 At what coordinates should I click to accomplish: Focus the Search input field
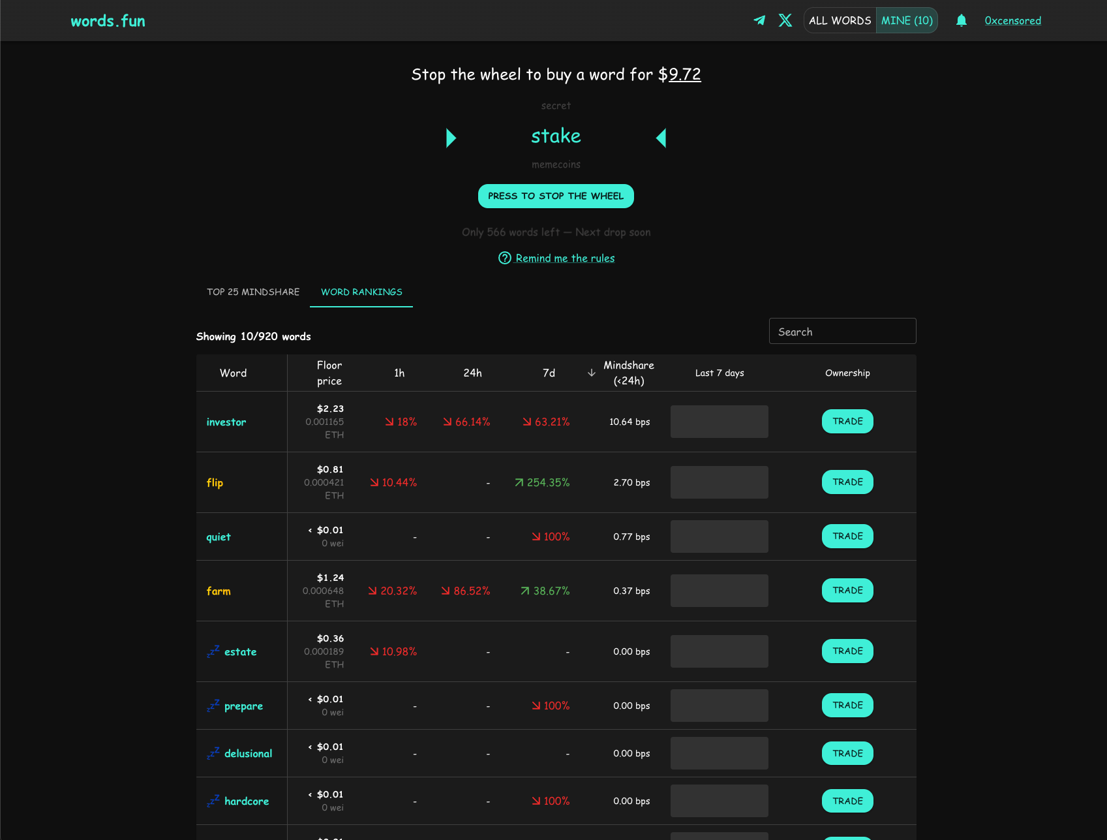pos(842,332)
